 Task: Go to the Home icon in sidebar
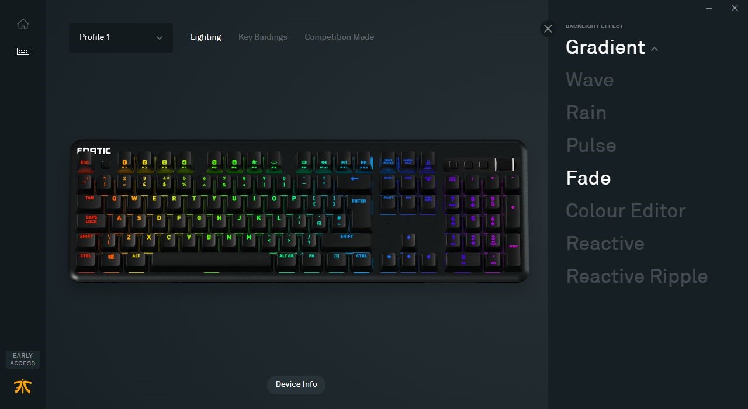[23, 24]
